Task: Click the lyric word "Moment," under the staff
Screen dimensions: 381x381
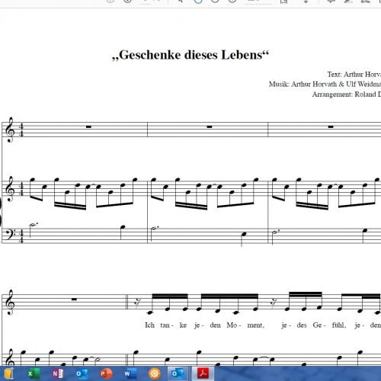Action: (x=245, y=325)
